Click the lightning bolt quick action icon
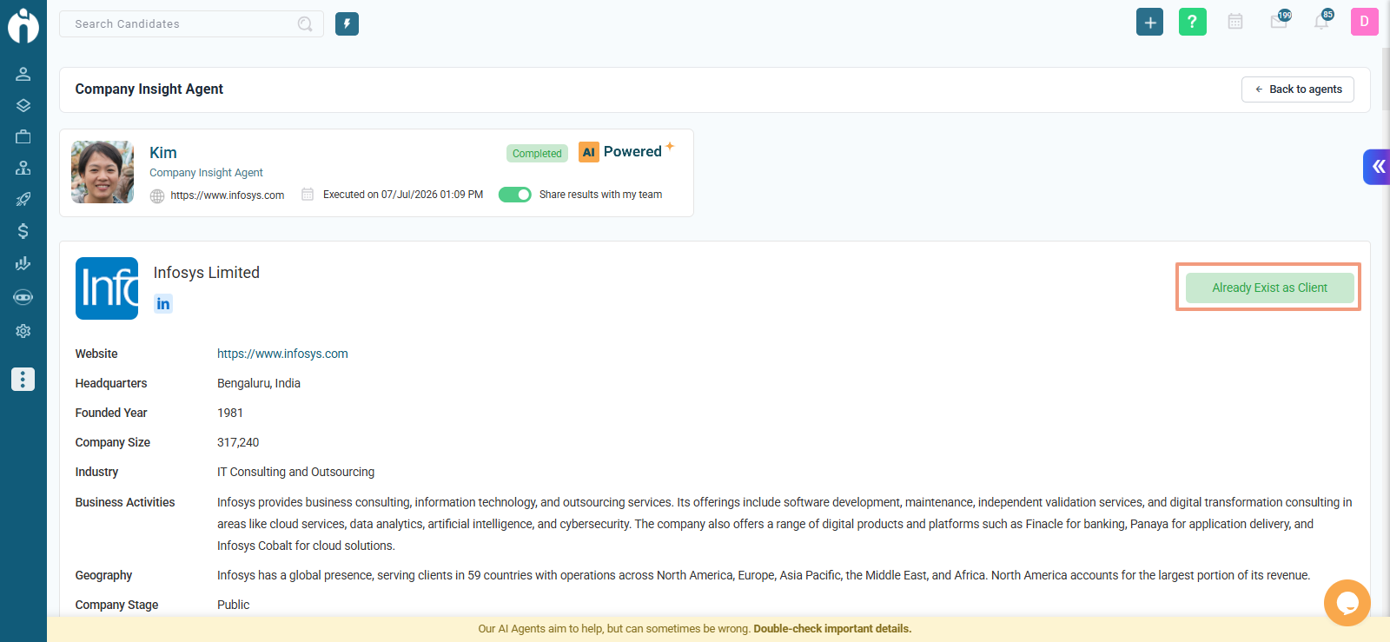This screenshot has width=1390, height=642. click(x=347, y=23)
